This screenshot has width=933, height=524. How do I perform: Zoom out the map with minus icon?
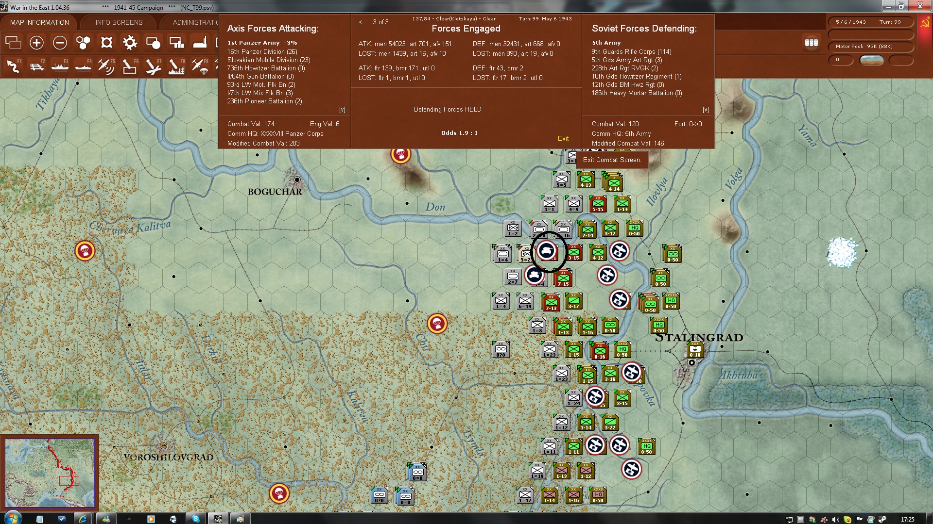[x=60, y=43]
